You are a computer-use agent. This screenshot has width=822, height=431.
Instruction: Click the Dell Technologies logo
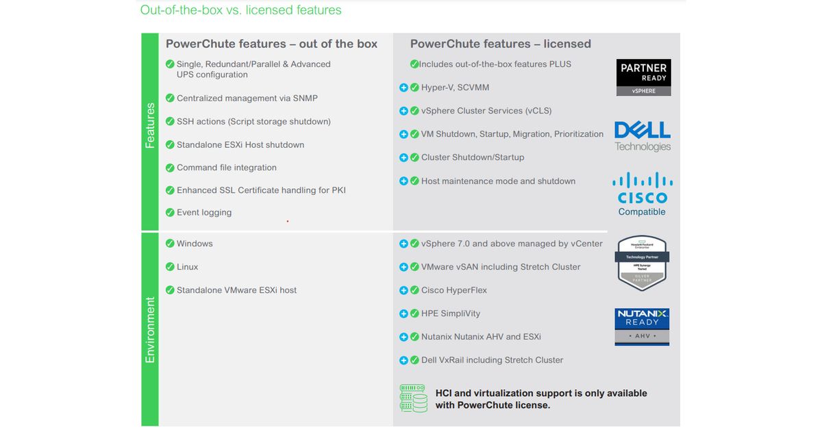pos(643,136)
